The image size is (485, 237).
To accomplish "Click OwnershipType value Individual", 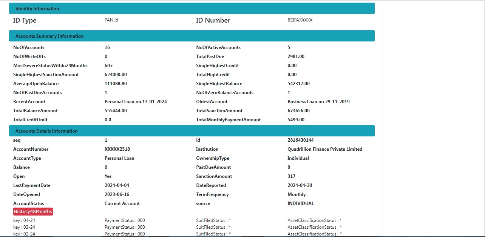I will point(298,158).
